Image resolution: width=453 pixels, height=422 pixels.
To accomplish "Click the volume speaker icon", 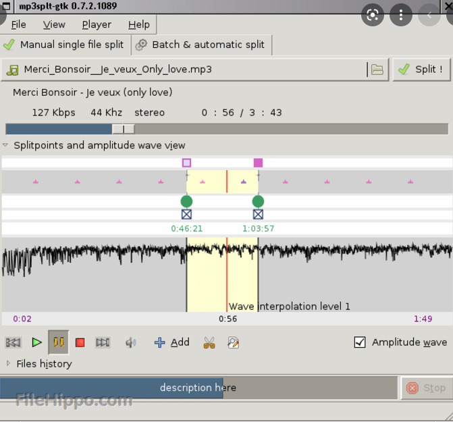I will click(x=130, y=343).
